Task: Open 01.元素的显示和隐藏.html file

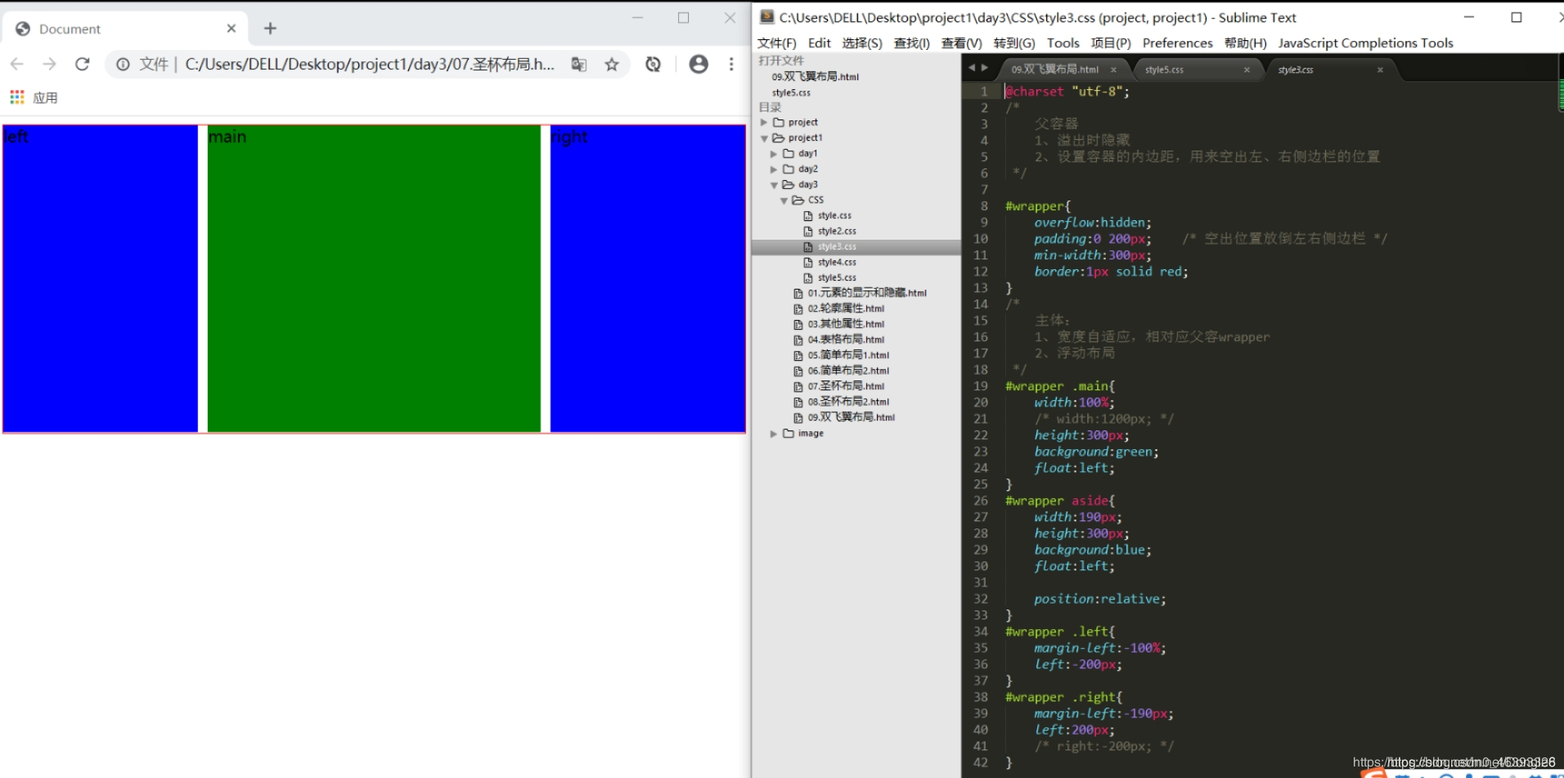Action: pos(867,293)
